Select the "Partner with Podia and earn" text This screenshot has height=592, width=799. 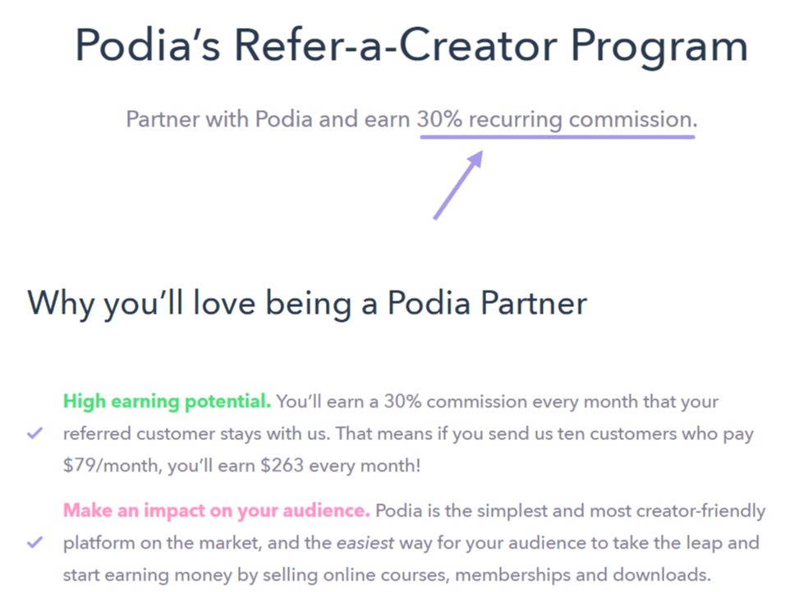pos(268,119)
